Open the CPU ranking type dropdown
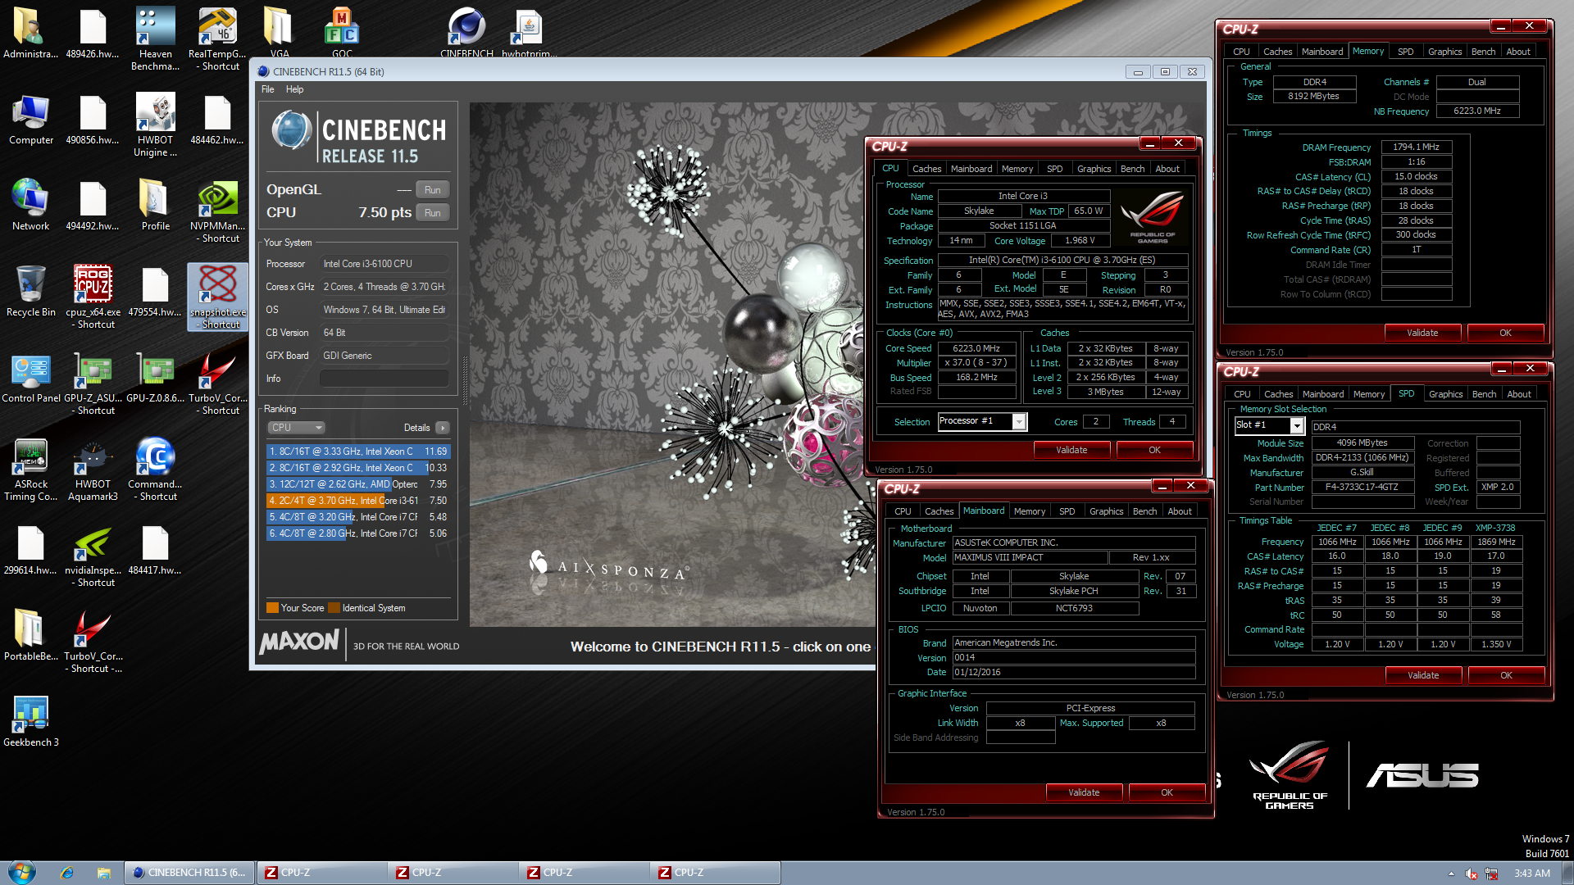 (x=297, y=428)
